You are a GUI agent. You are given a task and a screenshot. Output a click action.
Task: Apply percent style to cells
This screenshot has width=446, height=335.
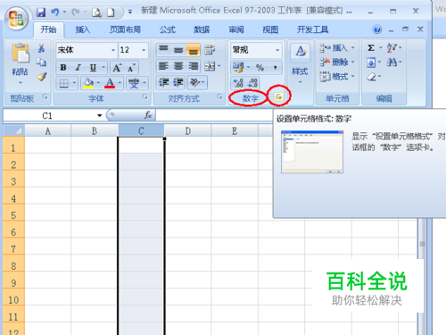pyautogui.click(x=260, y=68)
